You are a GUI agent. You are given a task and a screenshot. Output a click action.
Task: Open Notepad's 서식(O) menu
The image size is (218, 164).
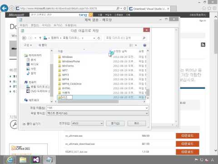point(46,26)
